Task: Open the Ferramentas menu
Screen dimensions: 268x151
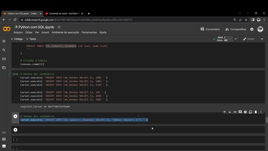Action: click(89, 32)
